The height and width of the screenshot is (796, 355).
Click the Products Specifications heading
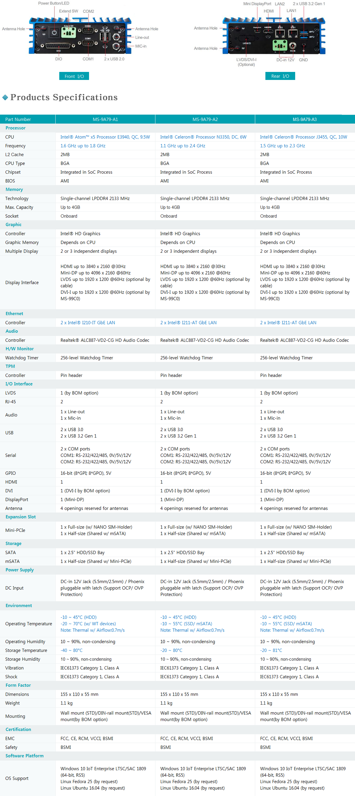click(64, 97)
